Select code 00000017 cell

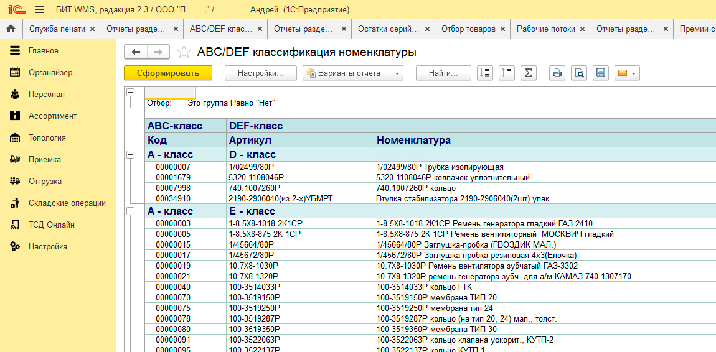click(x=186, y=256)
